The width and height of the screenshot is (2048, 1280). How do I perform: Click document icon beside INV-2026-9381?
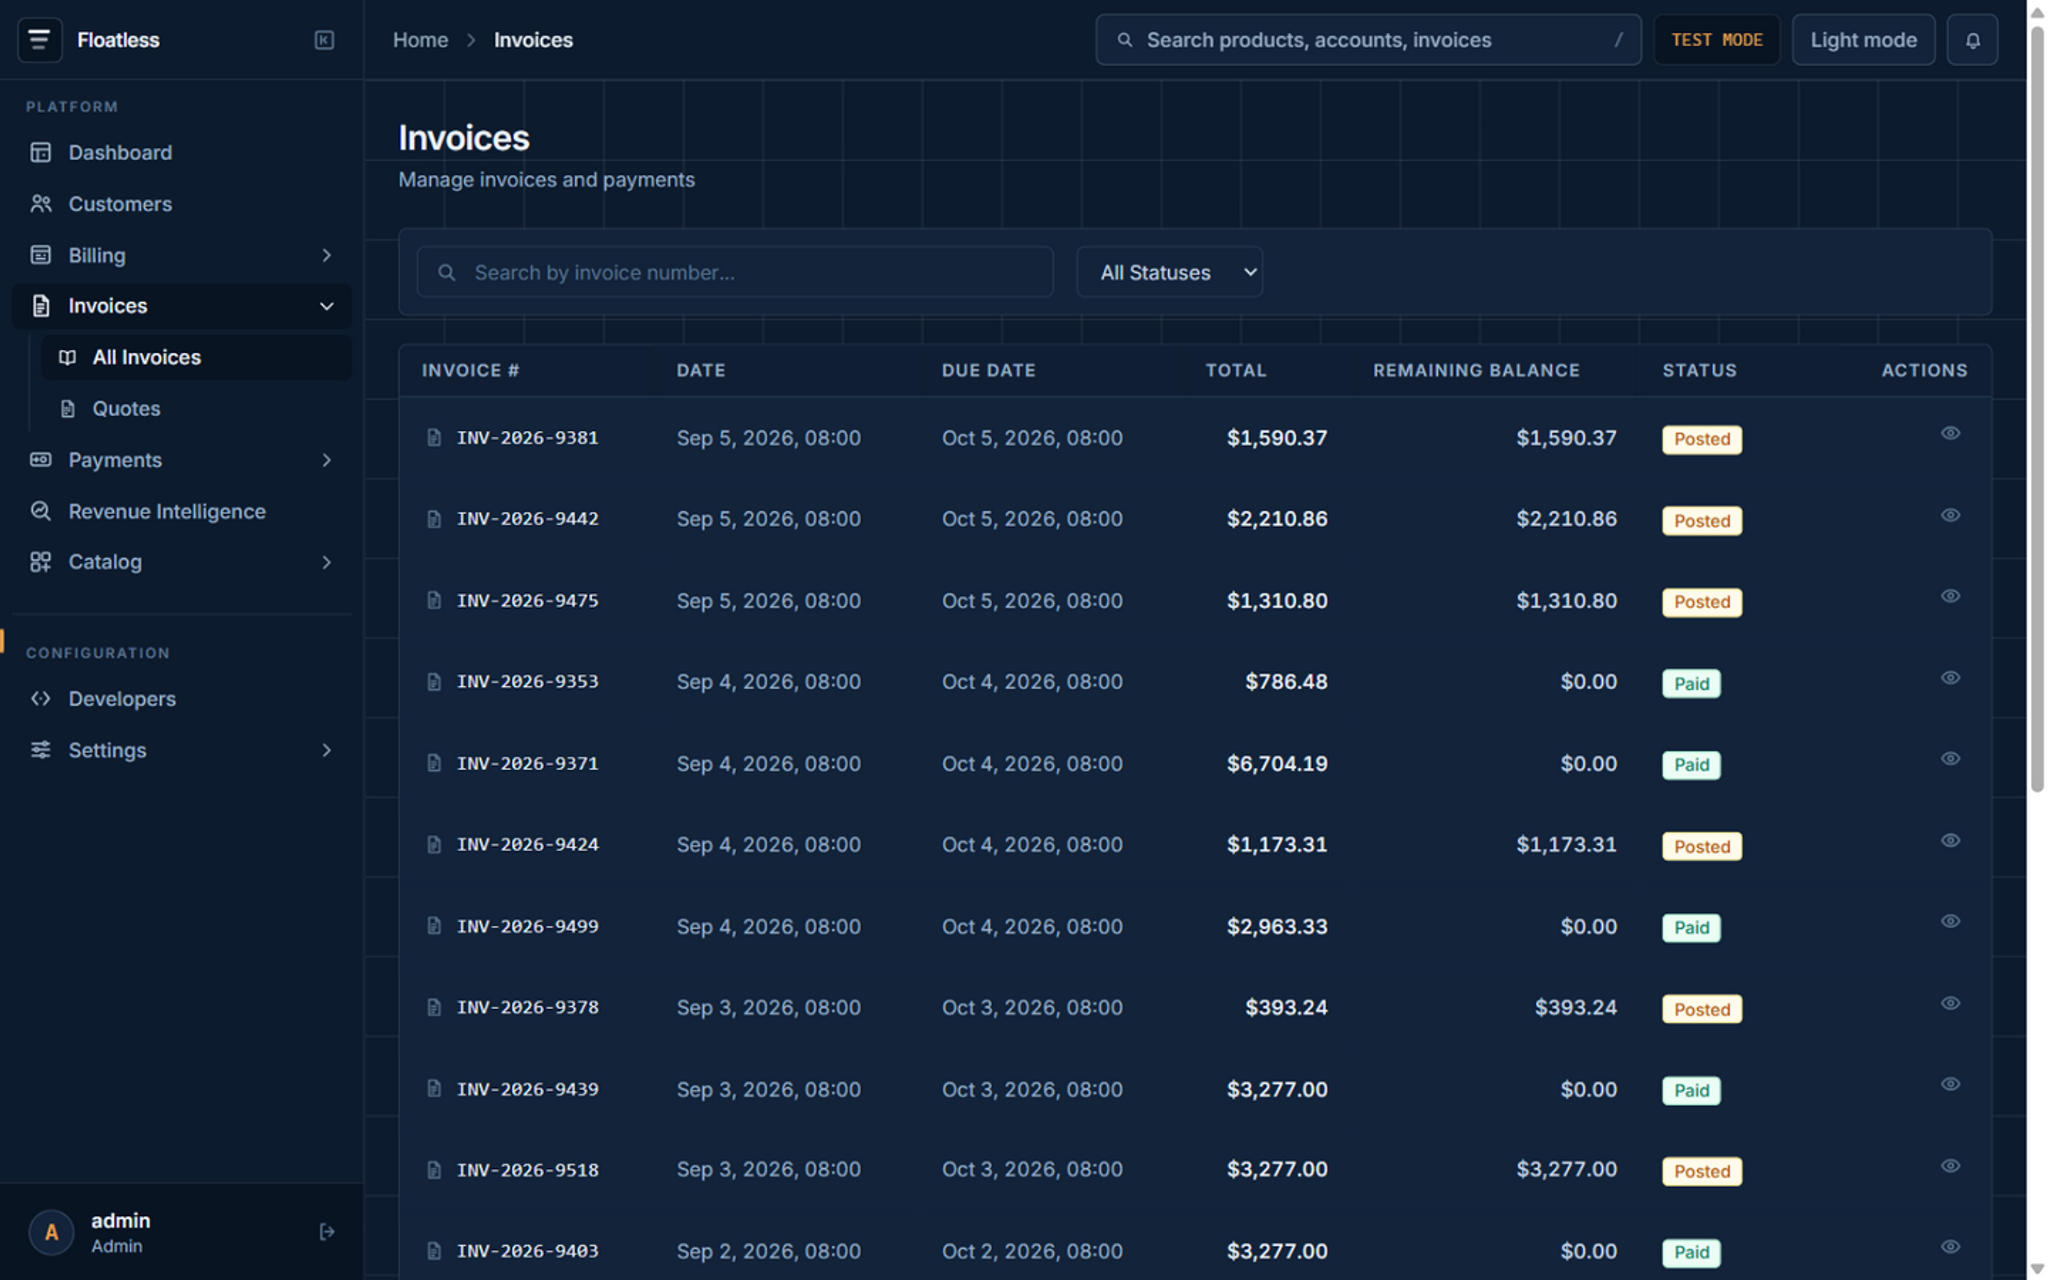click(x=434, y=437)
